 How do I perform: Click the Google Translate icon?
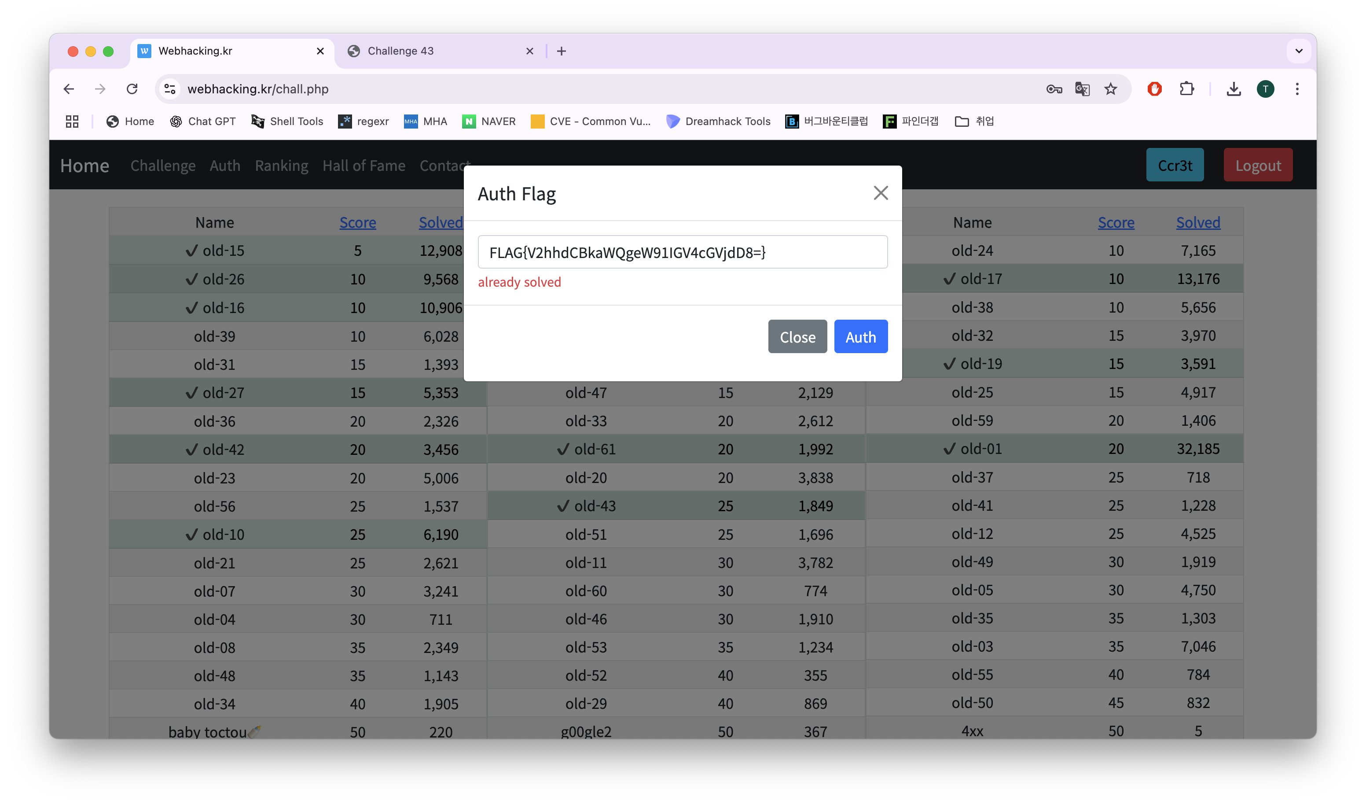(1082, 89)
